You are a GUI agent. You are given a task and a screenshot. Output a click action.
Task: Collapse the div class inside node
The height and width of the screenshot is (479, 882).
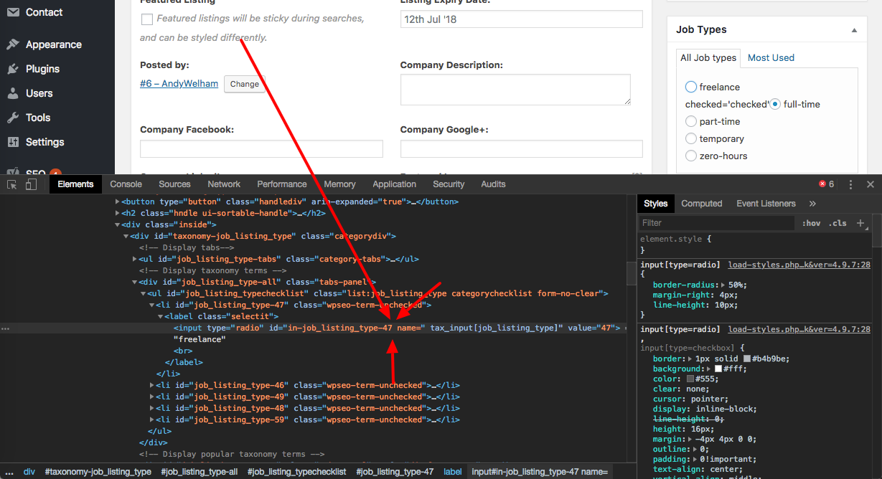tap(118, 224)
